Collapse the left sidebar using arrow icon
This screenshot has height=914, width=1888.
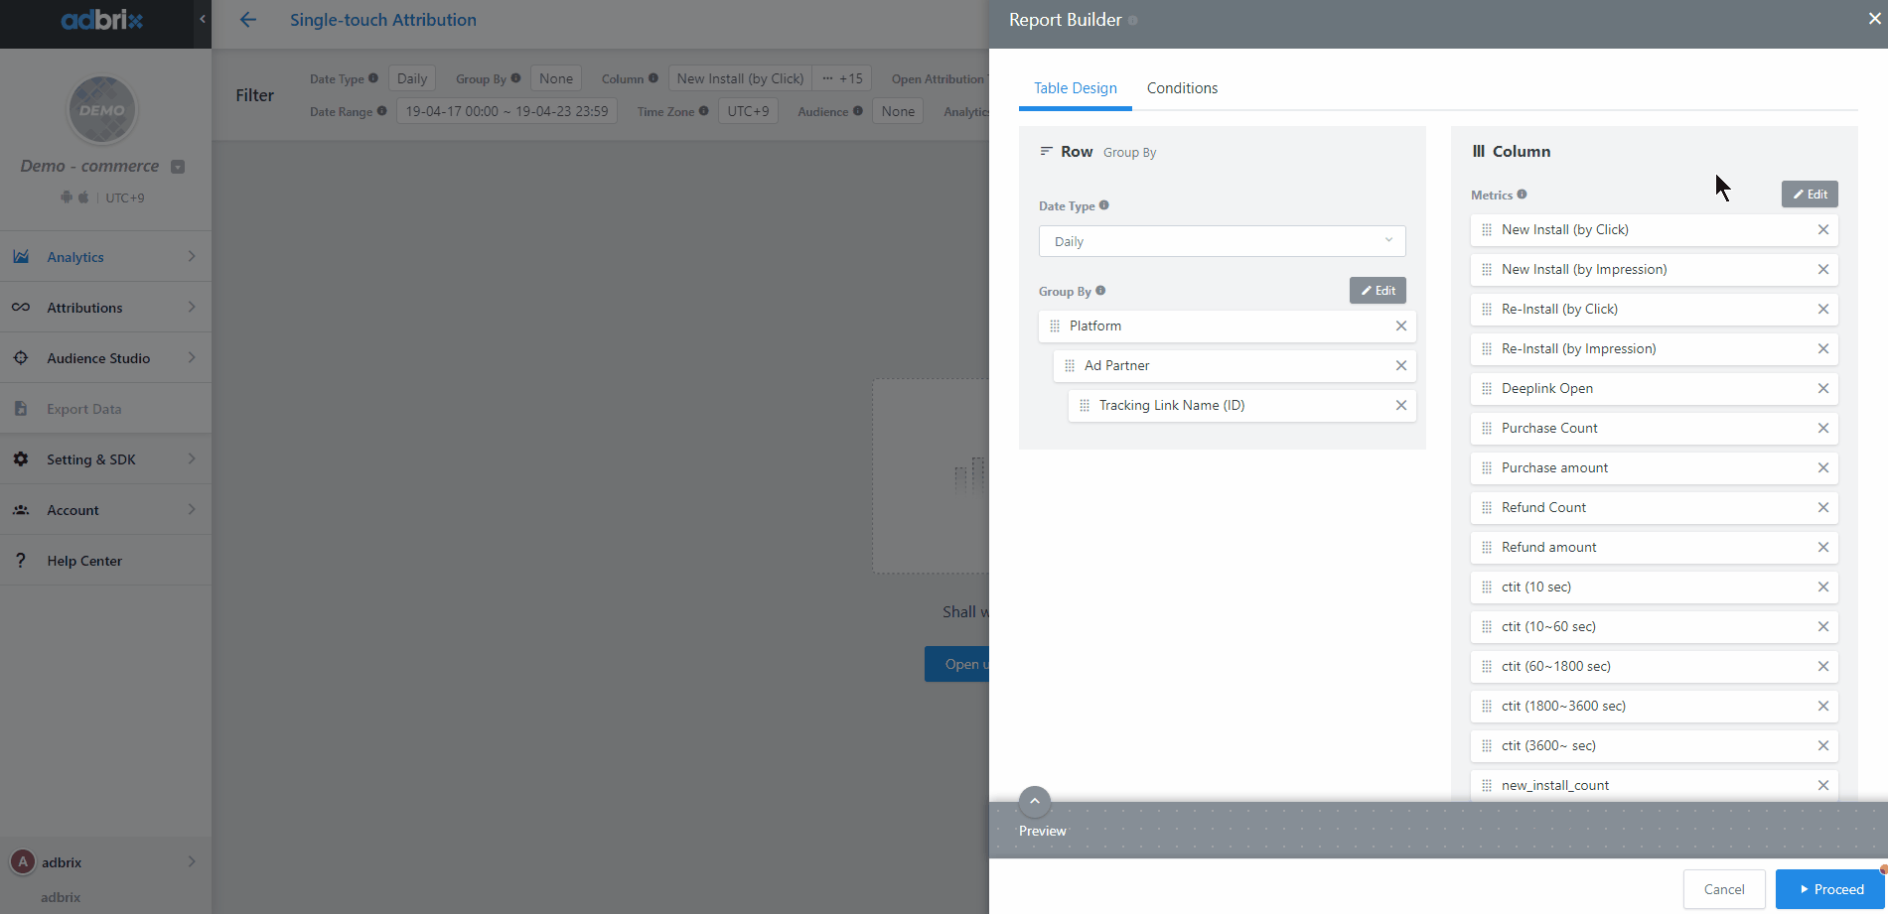pos(203,19)
